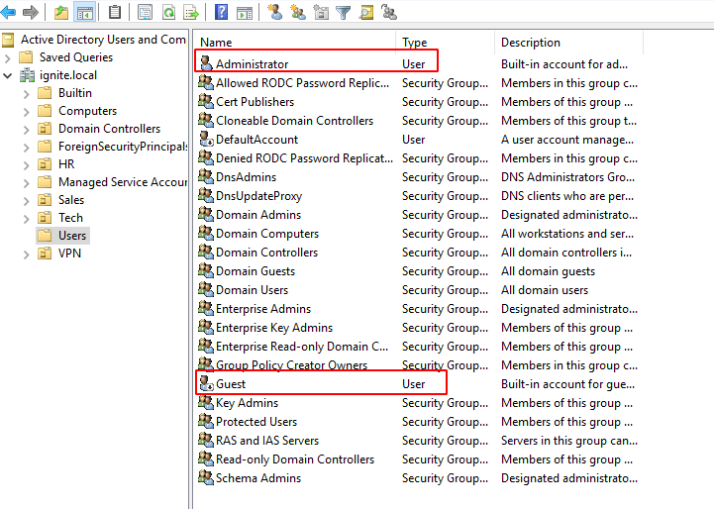Select the Key Admins group
The width and height of the screenshot is (714, 509).
pyautogui.click(x=247, y=402)
